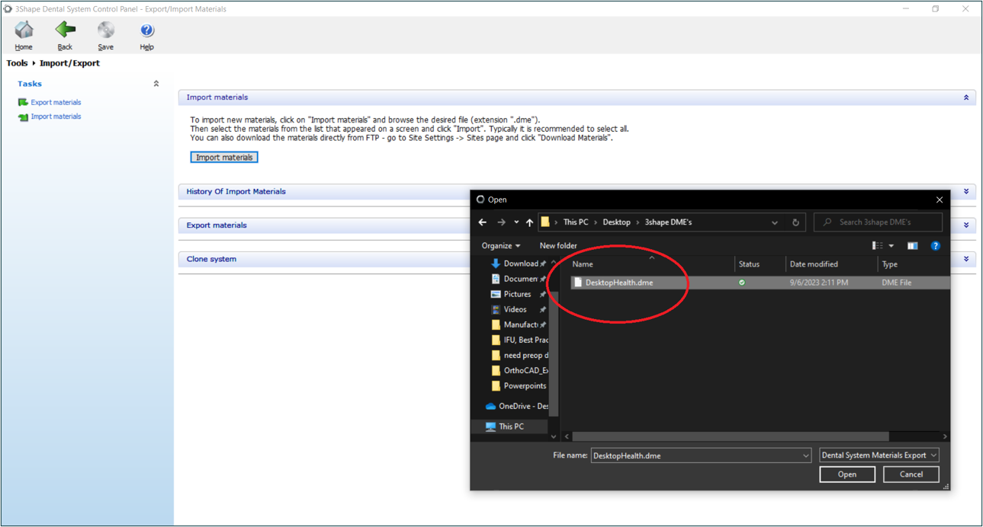
Task: Go back in the Open dialog
Action: coord(483,222)
